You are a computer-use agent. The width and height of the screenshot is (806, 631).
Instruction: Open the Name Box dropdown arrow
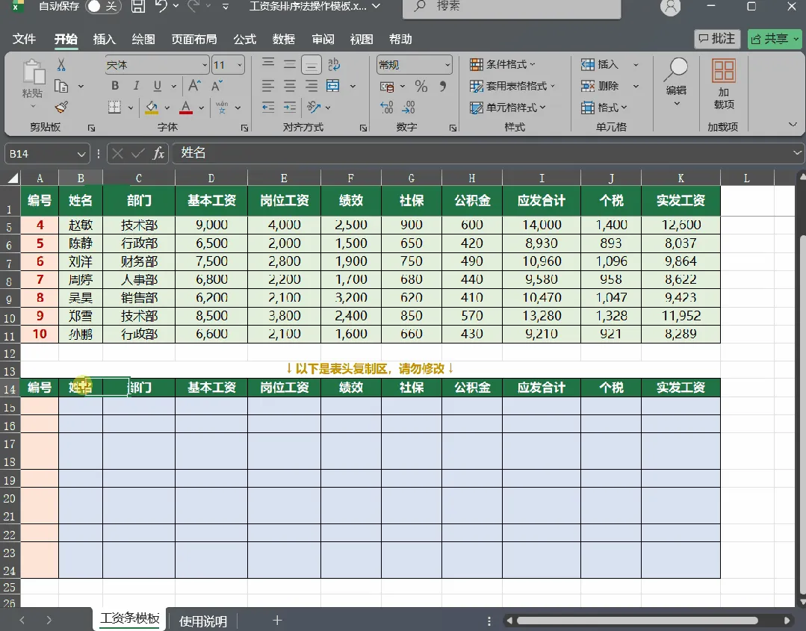pos(81,154)
